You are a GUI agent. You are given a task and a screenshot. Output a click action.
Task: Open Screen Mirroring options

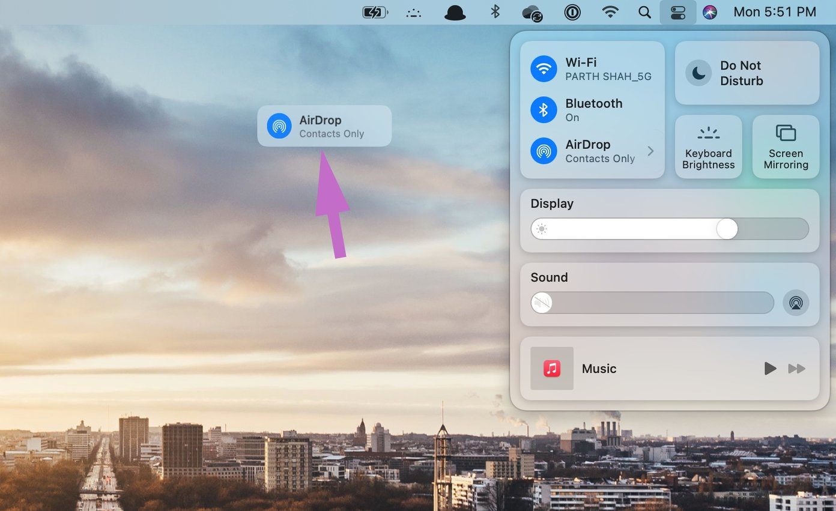click(x=786, y=147)
